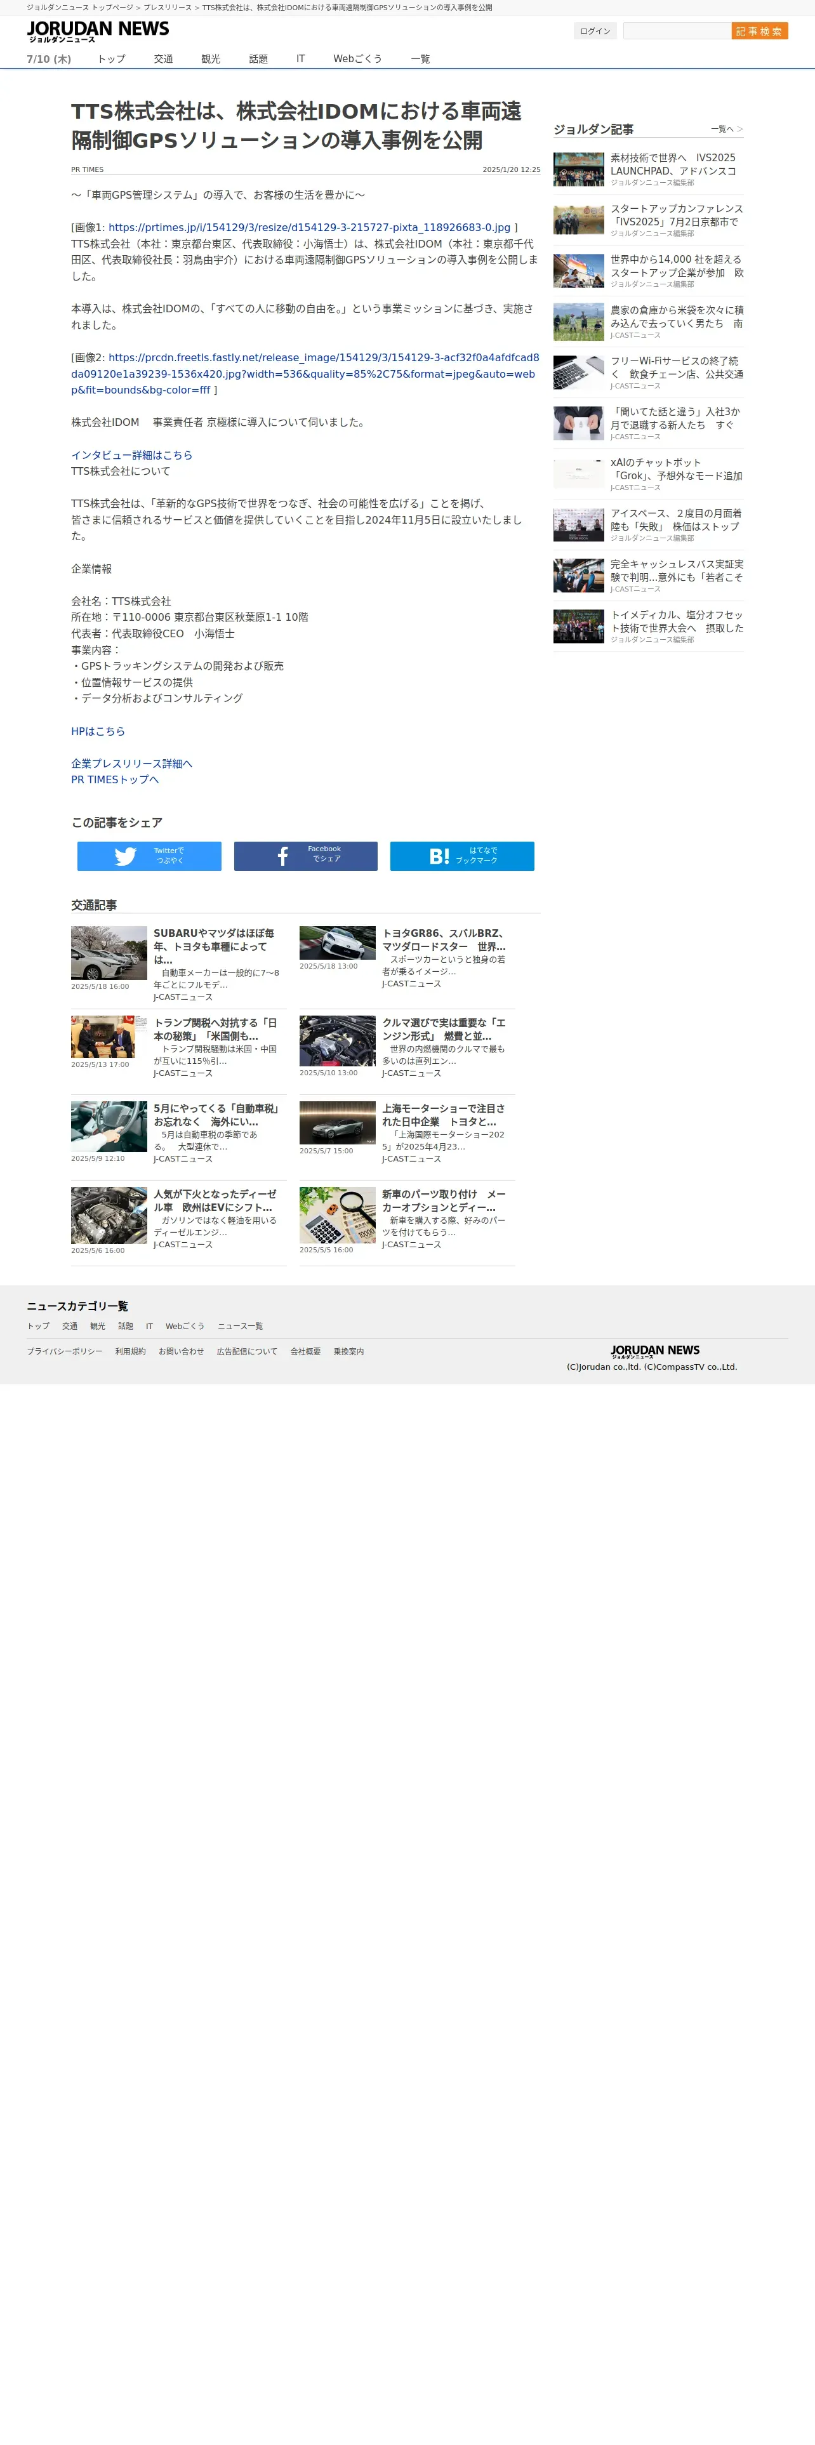Open アイスペース 月面着陸 article thumbnail
This screenshot has height=2445, width=815.
(579, 525)
